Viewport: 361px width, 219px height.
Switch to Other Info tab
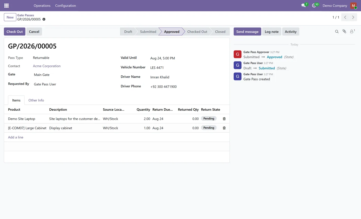click(36, 100)
